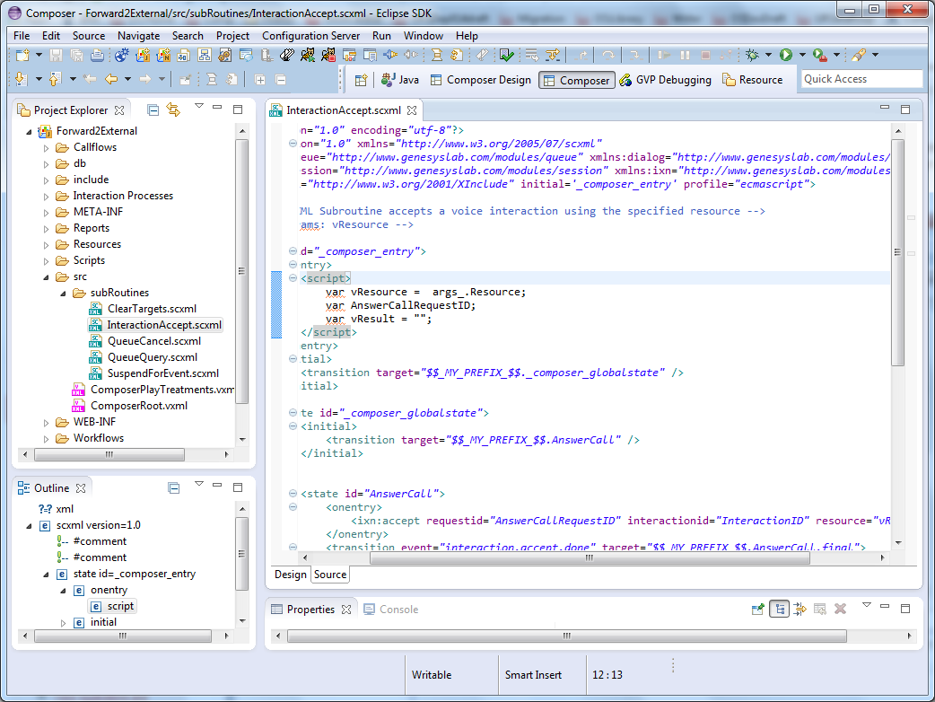Click the editor vertical scrollbar thumb
This screenshot has width=935, height=702.
[898, 253]
